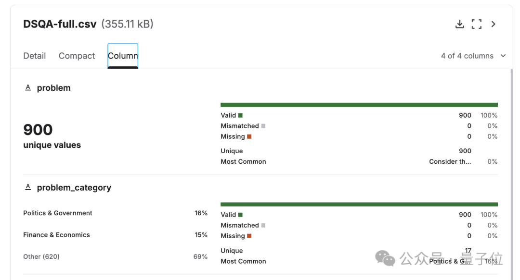Select the Politics & Government category row
The height and width of the screenshot is (280, 520).
pyautogui.click(x=58, y=213)
